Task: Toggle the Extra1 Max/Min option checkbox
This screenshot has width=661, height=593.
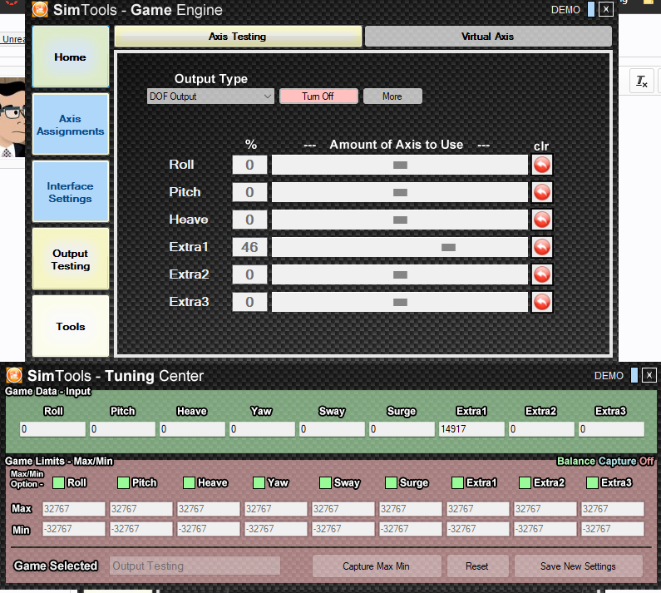Action: pos(458,483)
